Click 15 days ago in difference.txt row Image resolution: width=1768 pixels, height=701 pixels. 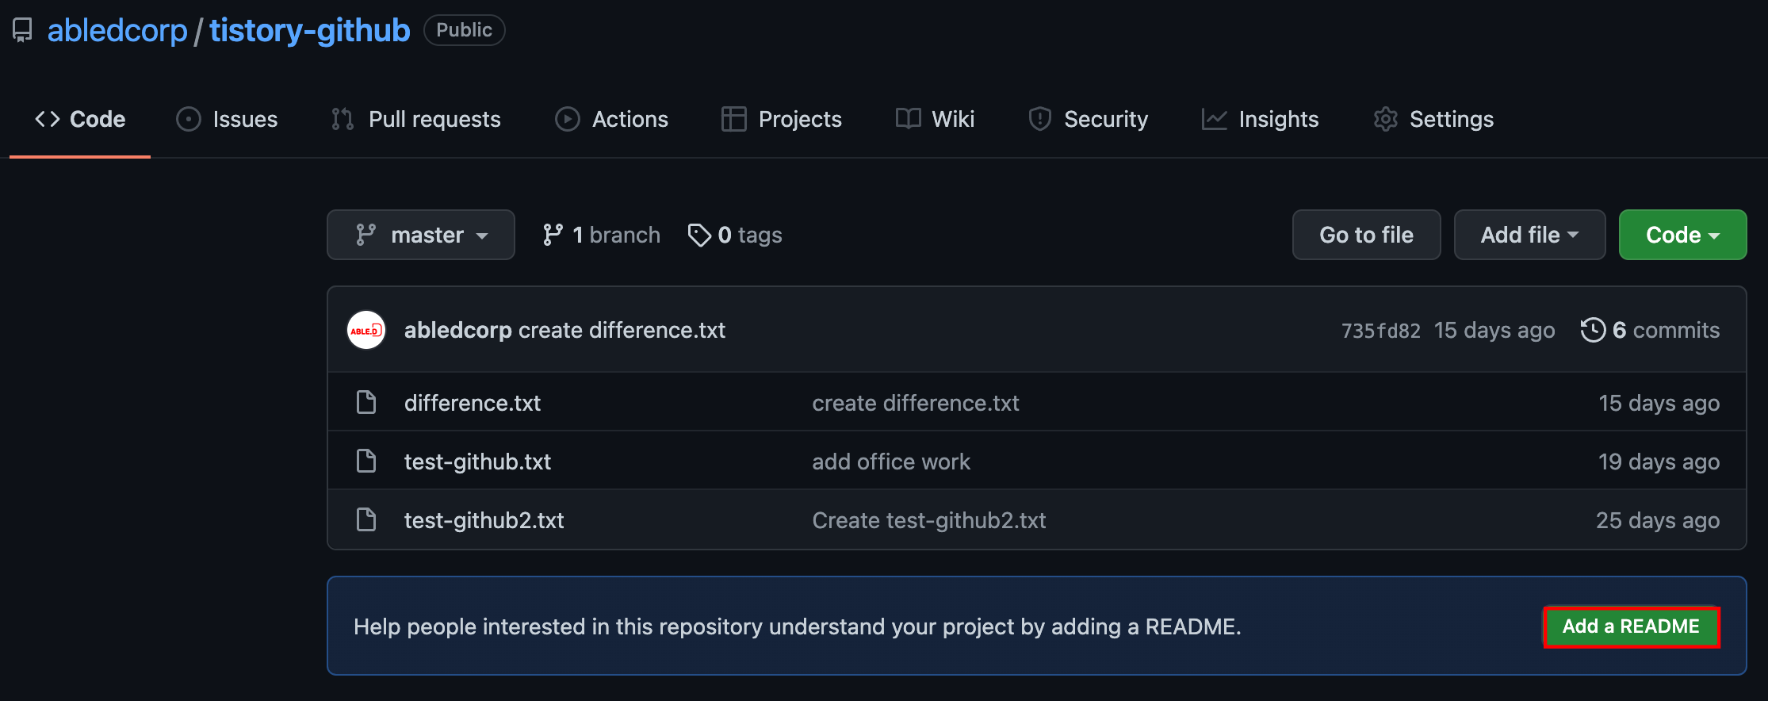1659,403
